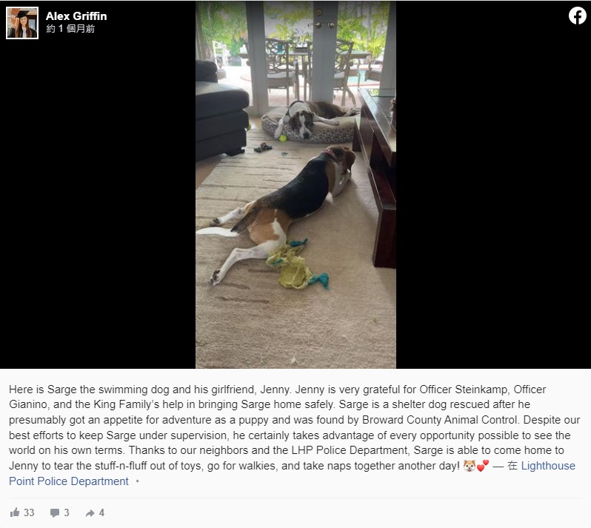Open Lighthouse Point Police Department page link
Image resolution: width=591 pixels, height=528 pixels.
(292, 473)
